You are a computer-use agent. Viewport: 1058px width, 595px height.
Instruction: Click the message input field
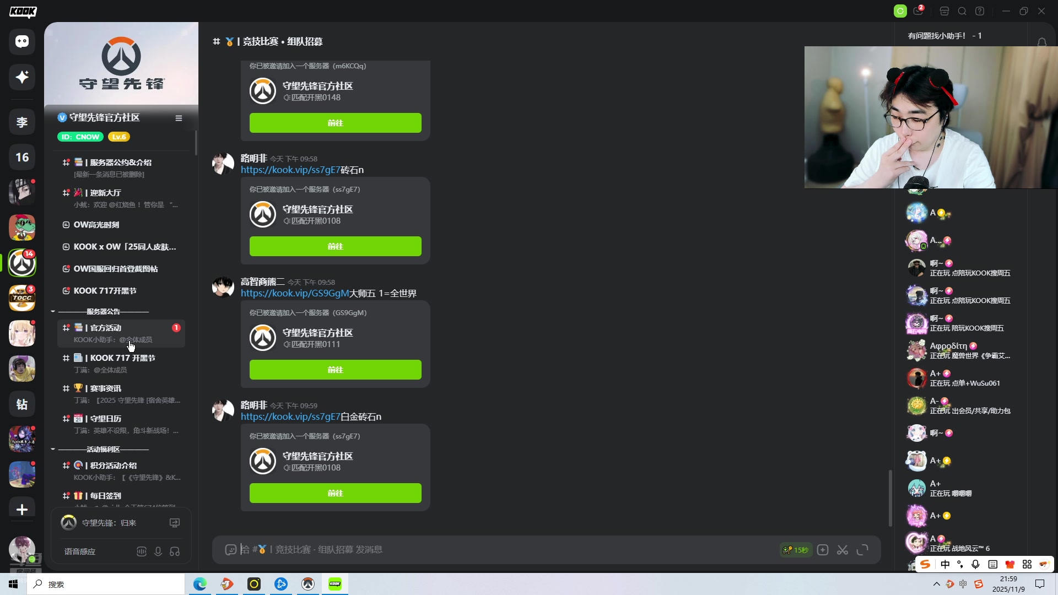(496, 550)
